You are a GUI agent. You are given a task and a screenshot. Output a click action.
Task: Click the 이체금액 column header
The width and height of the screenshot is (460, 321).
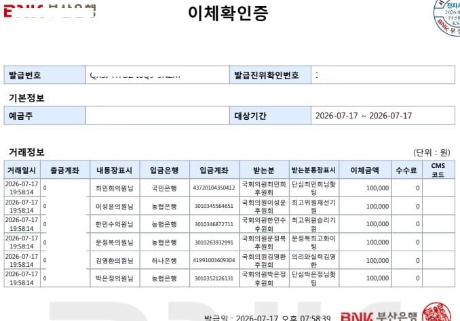coord(365,170)
